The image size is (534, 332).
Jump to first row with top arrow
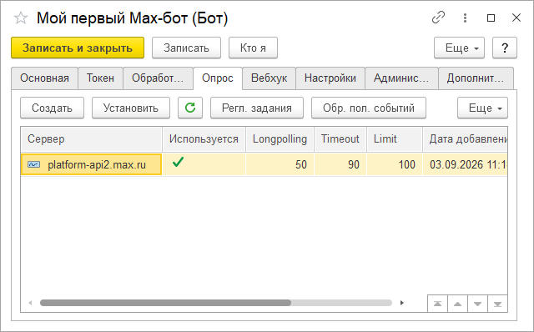pyautogui.click(x=437, y=304)
